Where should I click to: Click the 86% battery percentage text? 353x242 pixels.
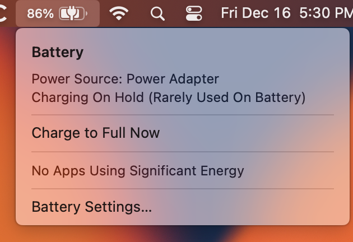click(x=40, y=13)
